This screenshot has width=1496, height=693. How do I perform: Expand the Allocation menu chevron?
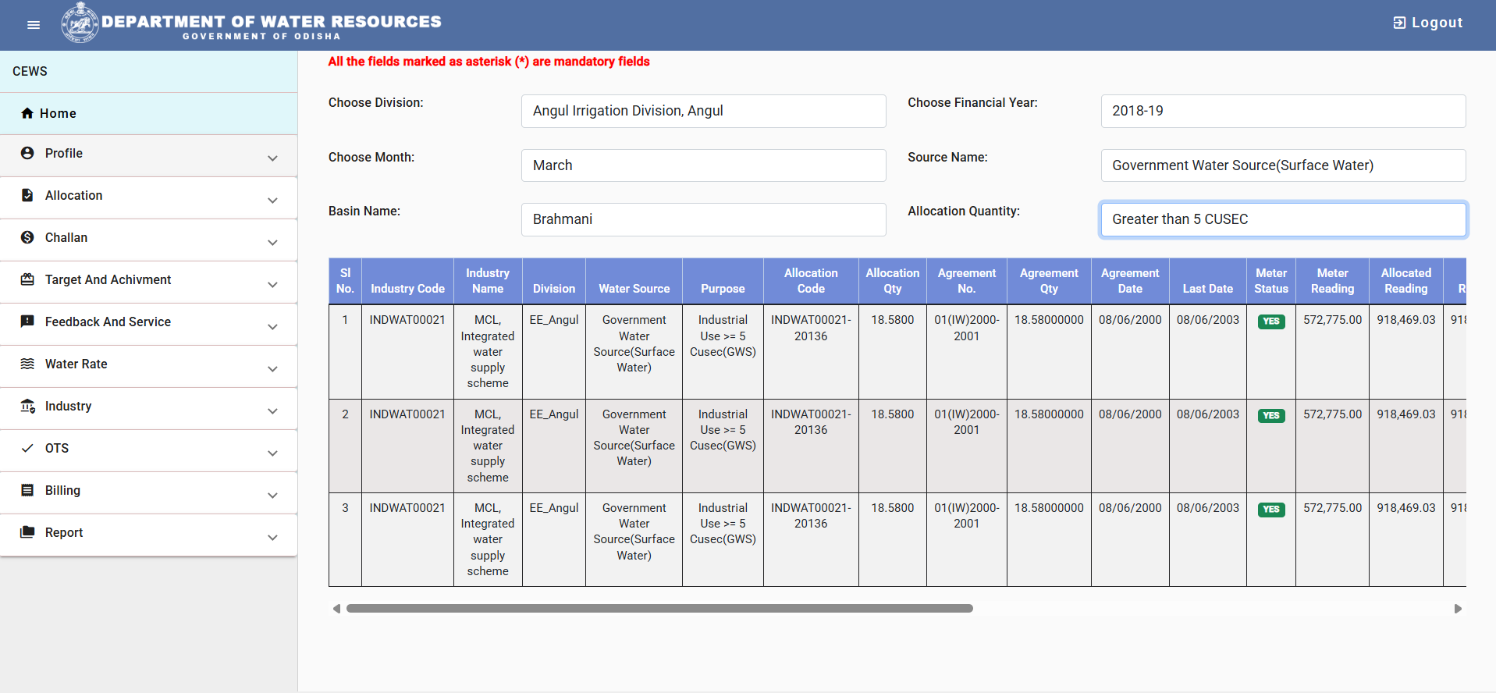[272, 201]
